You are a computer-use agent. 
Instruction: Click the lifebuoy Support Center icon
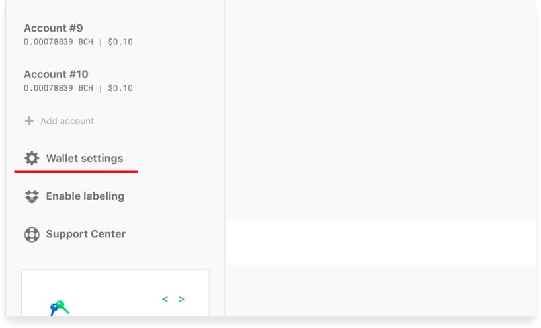click(32, 235)
